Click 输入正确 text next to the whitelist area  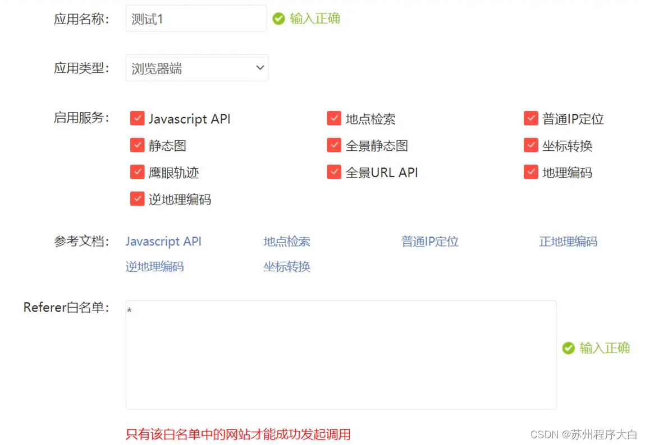coord(604,348)
